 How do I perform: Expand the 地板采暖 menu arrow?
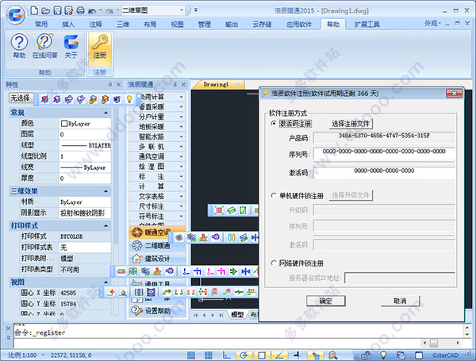tap(181, 127)
